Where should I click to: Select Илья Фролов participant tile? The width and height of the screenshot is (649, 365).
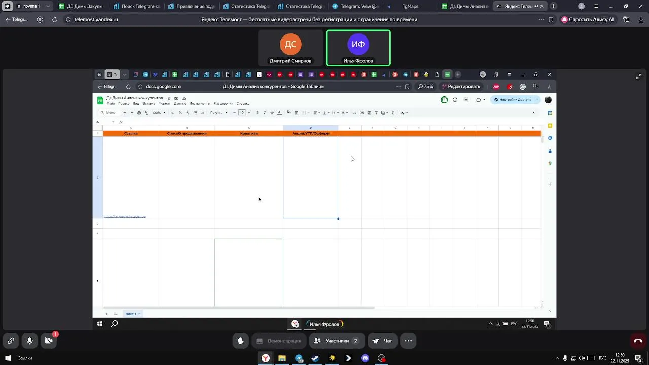pos(358,48)
